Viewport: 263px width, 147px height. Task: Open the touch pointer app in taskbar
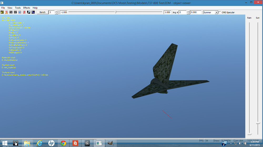[x=16, y=143]
